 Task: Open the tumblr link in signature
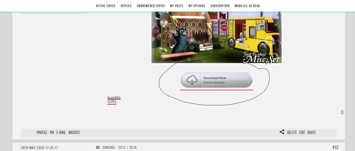coord(114,98)
